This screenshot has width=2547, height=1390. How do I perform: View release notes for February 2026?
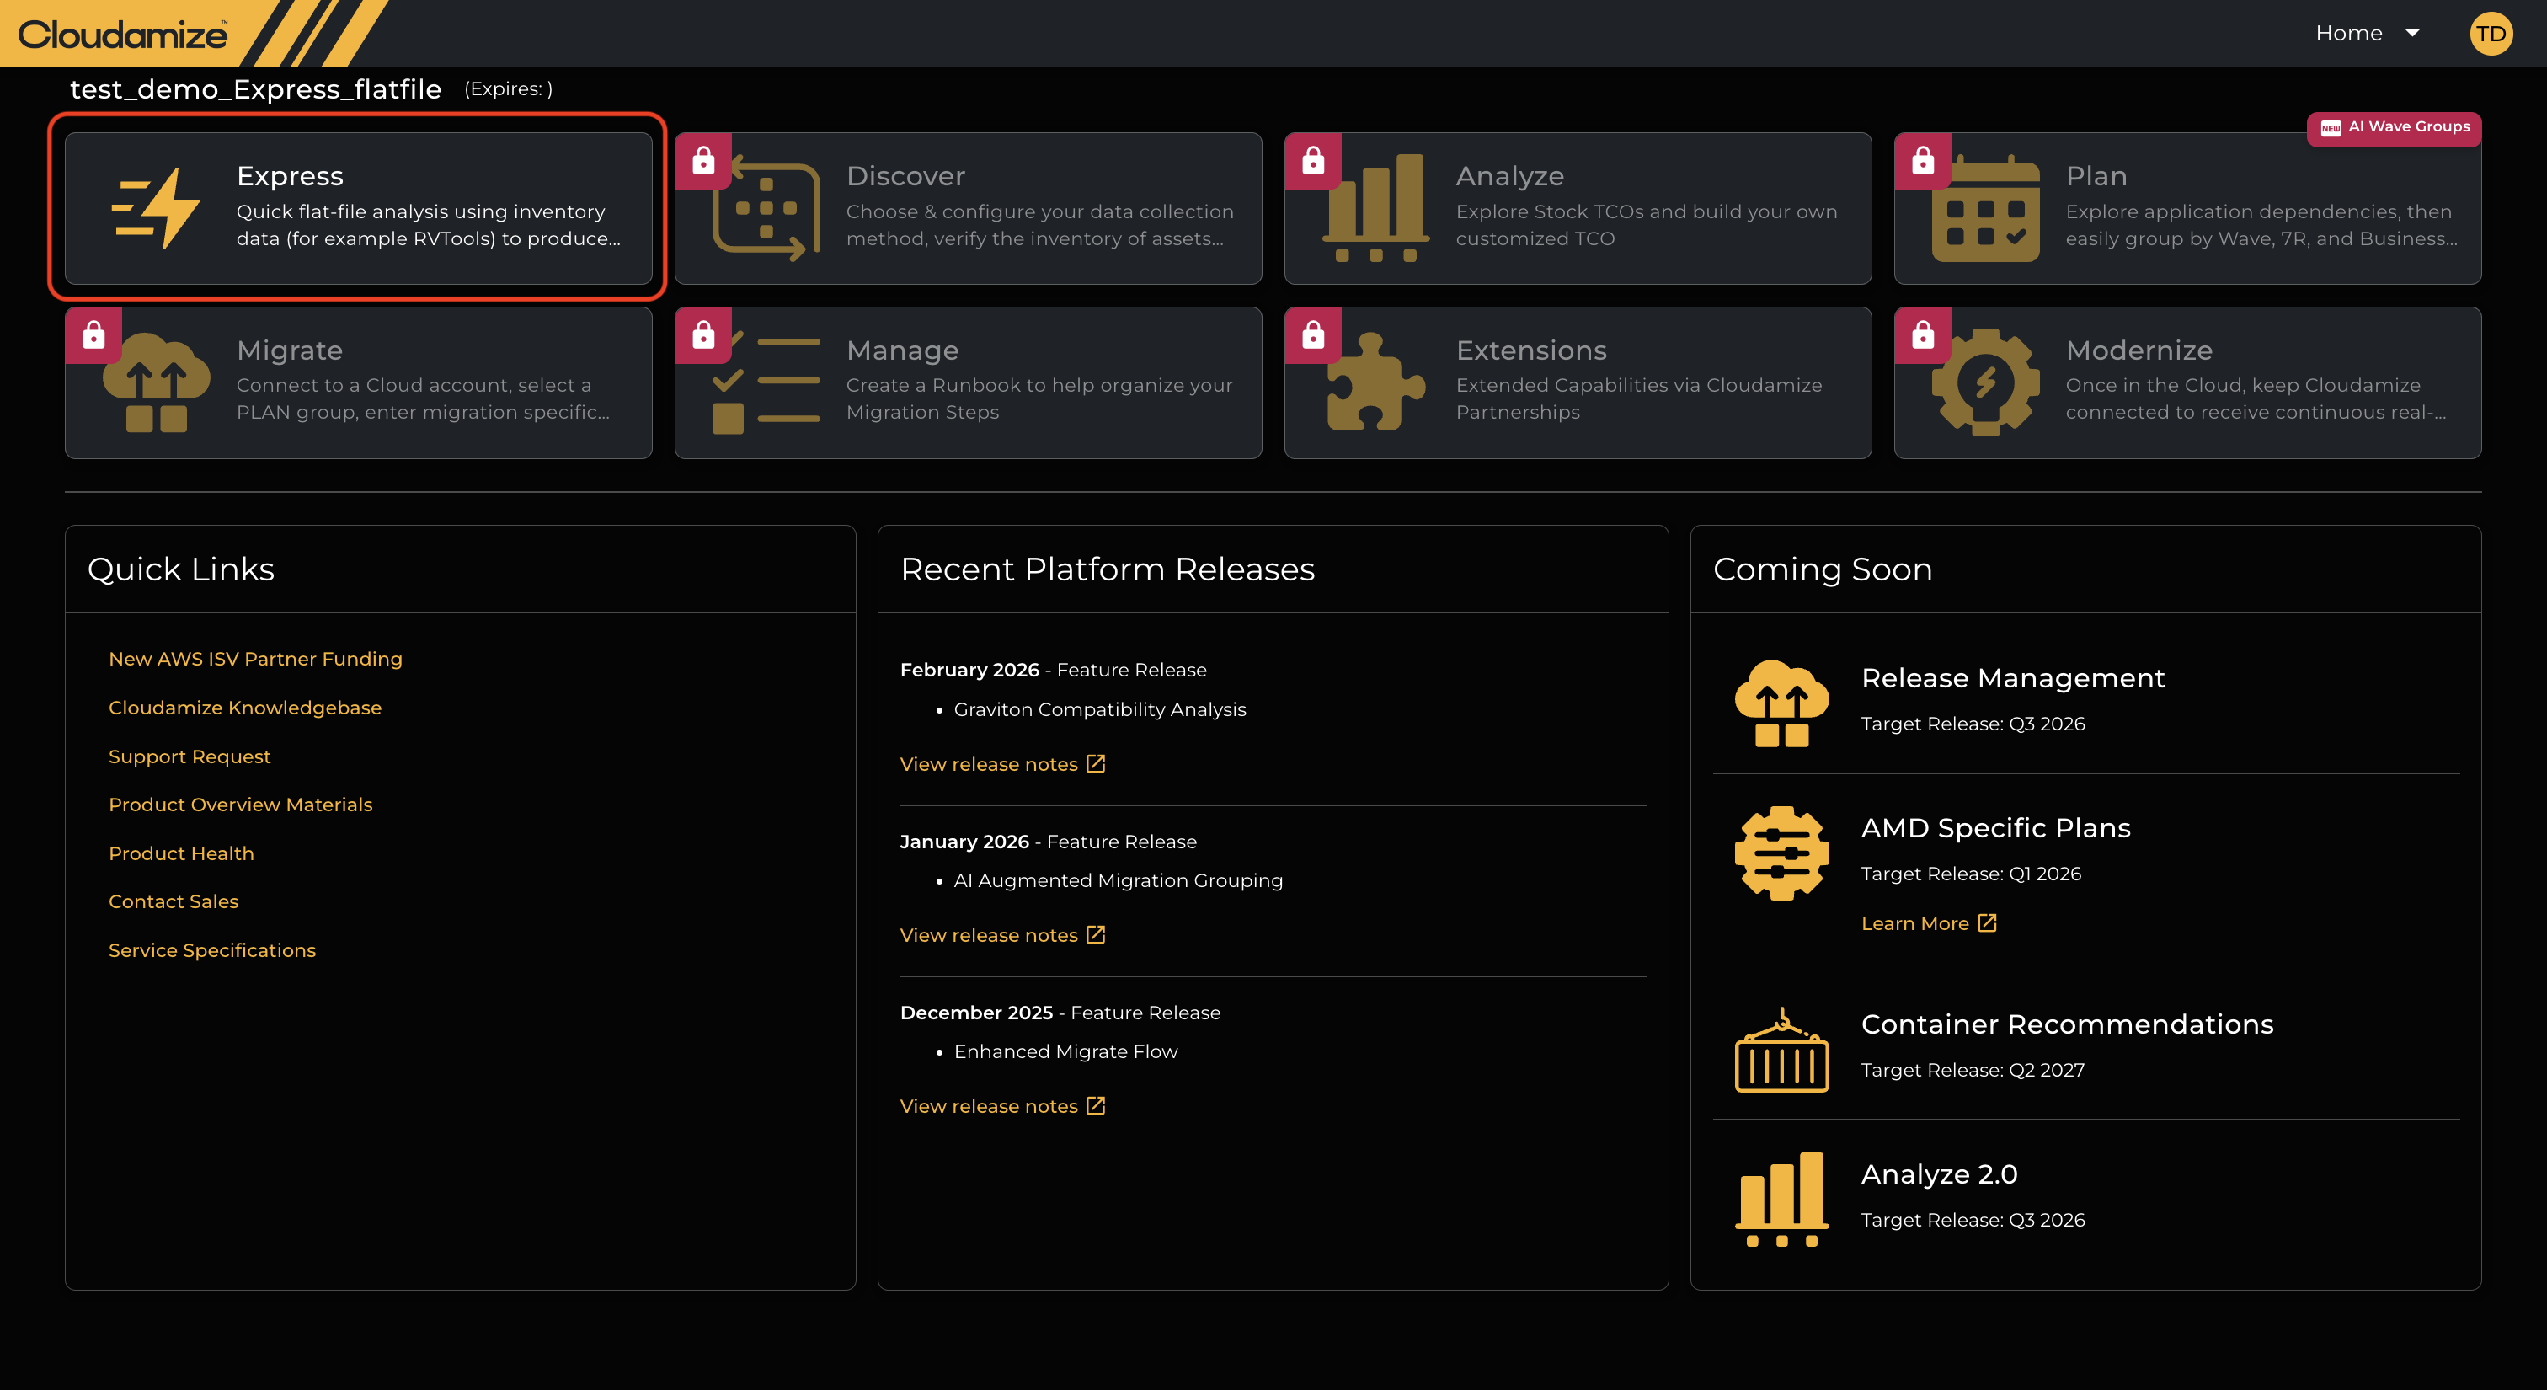point(989,764)
